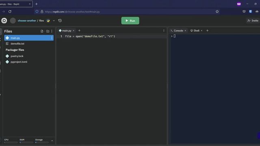Open main.py row options menu

[x=52, y=38]
